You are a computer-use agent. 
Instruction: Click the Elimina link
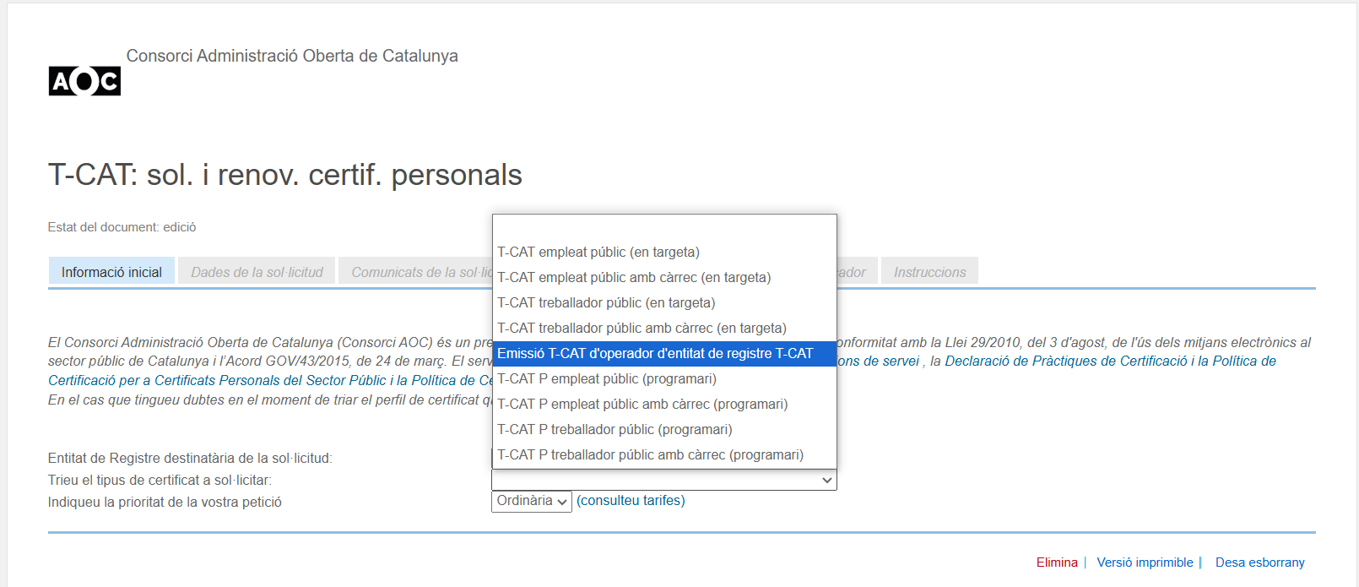pos(1057,563)
